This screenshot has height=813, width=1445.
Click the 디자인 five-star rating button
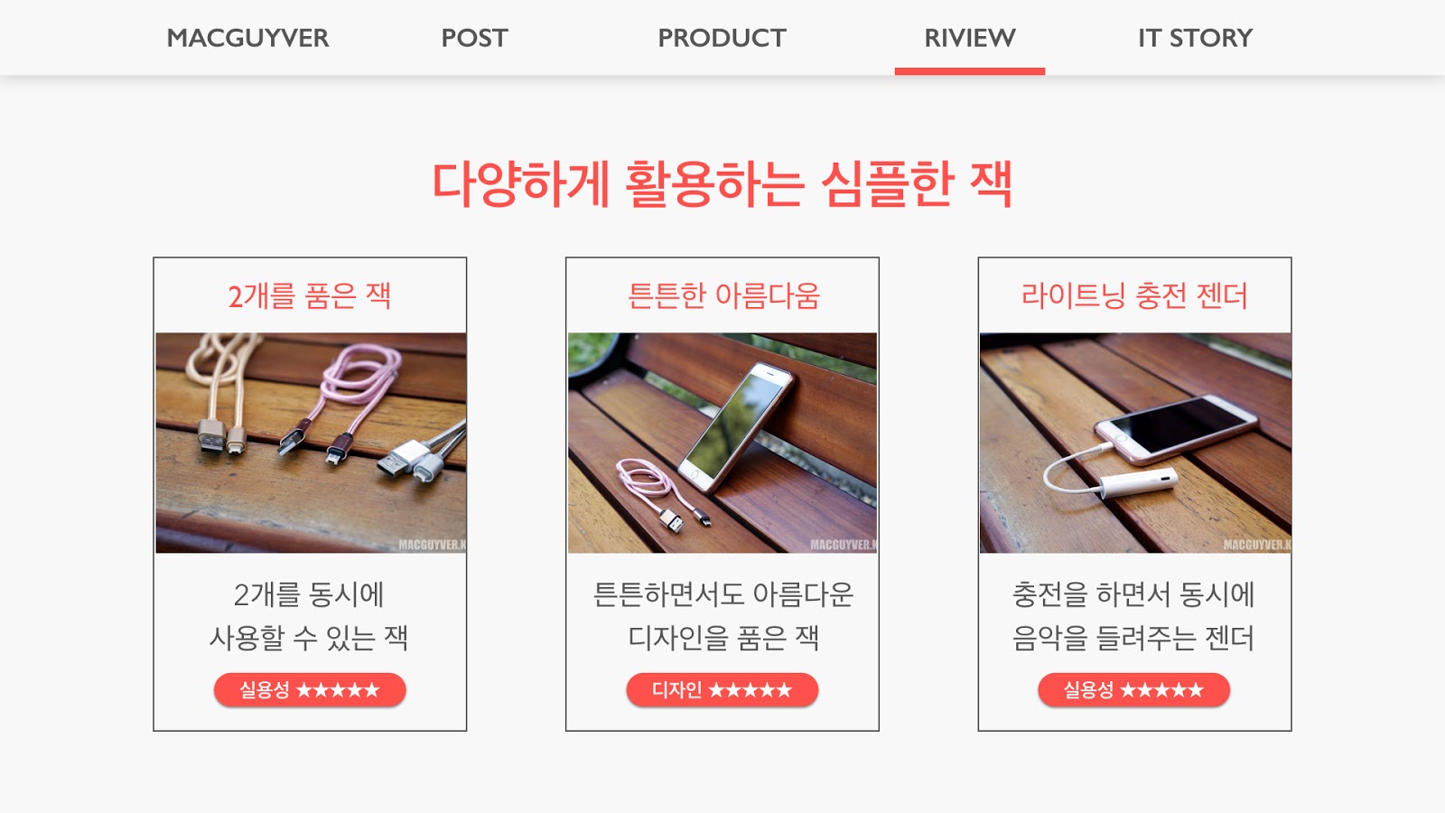722,690
